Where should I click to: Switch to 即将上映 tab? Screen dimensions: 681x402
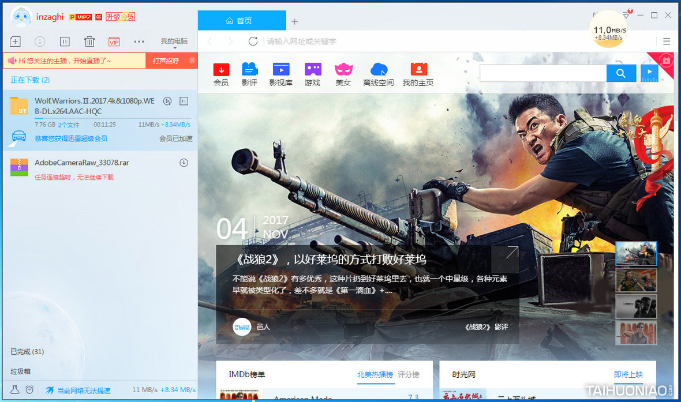(x=628, y=375)
